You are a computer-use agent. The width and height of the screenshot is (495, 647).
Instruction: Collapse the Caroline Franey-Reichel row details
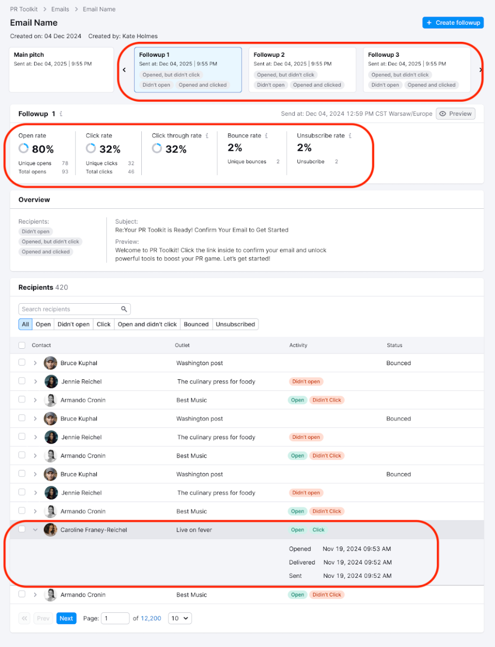tap(35, 530)
